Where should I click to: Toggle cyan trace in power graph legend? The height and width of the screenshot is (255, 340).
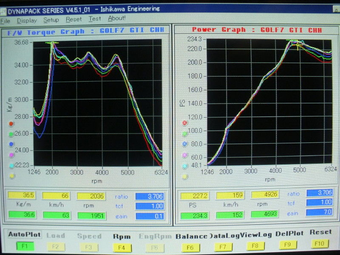point(185,166)
